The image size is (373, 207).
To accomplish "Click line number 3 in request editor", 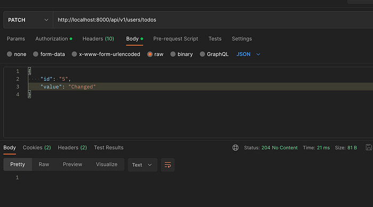I will click(18, 87).
